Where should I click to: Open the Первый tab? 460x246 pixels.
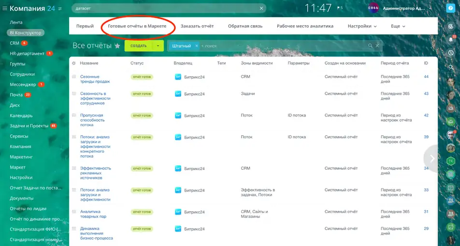point(85,26)
